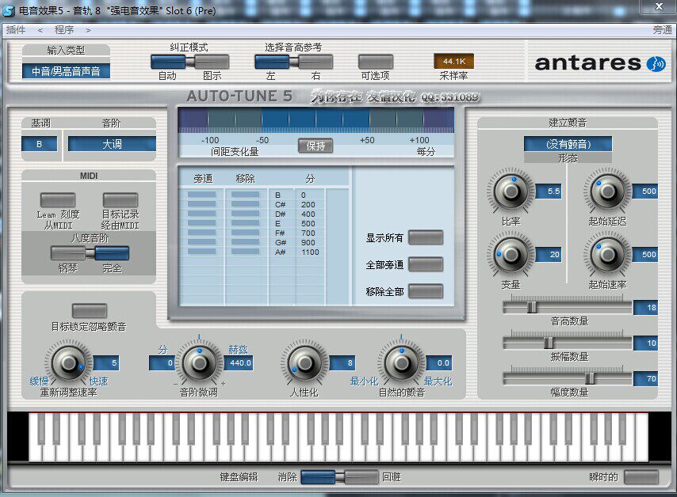Open the 44.1K sample rate display

pyautogui.click(x=453, y=62)
